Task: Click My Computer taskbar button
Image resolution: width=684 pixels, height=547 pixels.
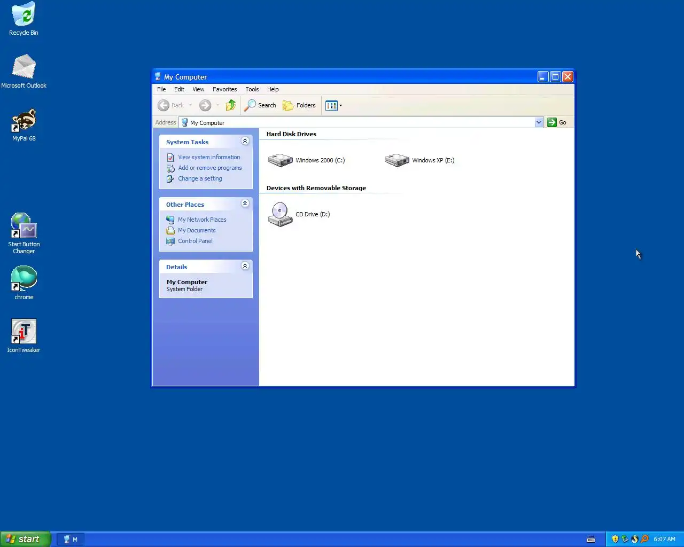Action: point(70,540)
